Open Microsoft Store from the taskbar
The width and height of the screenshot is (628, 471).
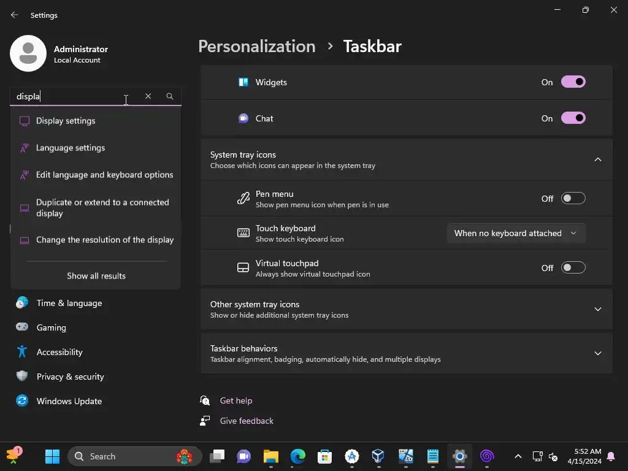coord(324,456)
